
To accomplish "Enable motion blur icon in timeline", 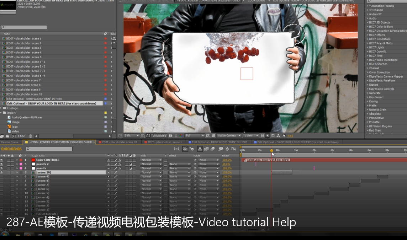I will [213, 149].
